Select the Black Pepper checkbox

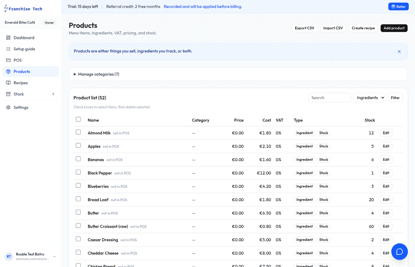(78, 172)
